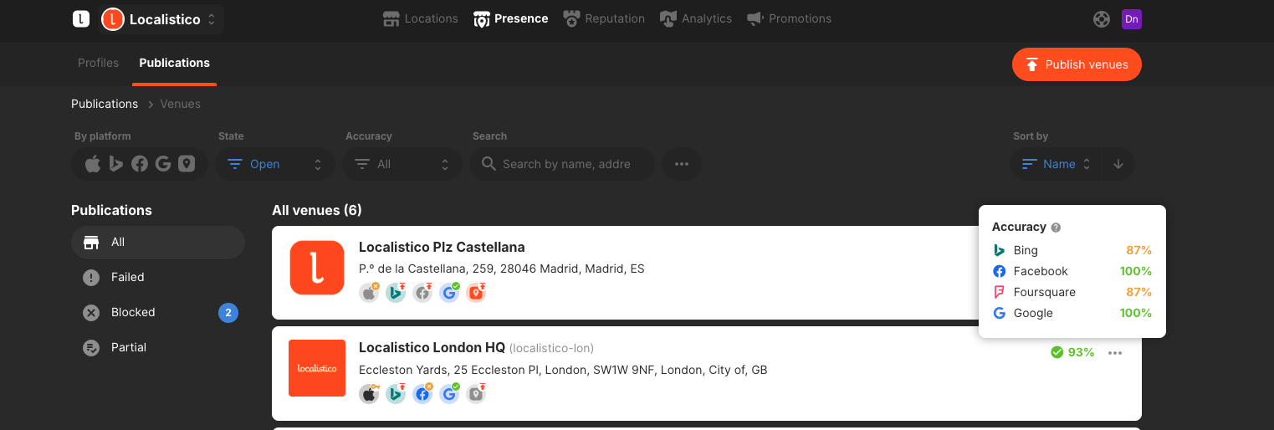1274x430 pixels.
Task: Toggle sort direction arrow
Action: pyautogui.click(x=1118, y=164)
